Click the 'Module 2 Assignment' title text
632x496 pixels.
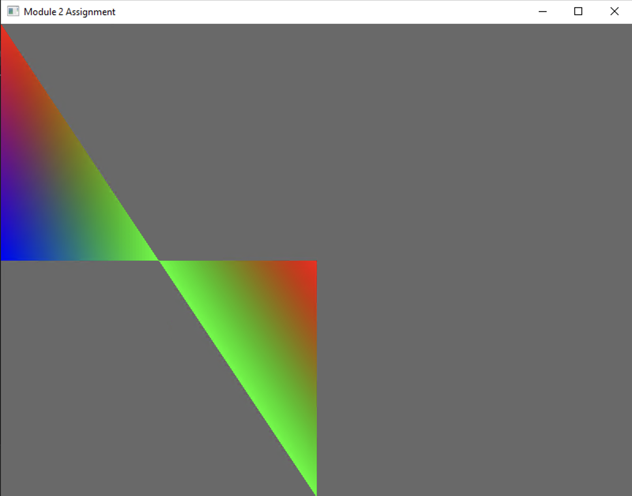[70, 12]
